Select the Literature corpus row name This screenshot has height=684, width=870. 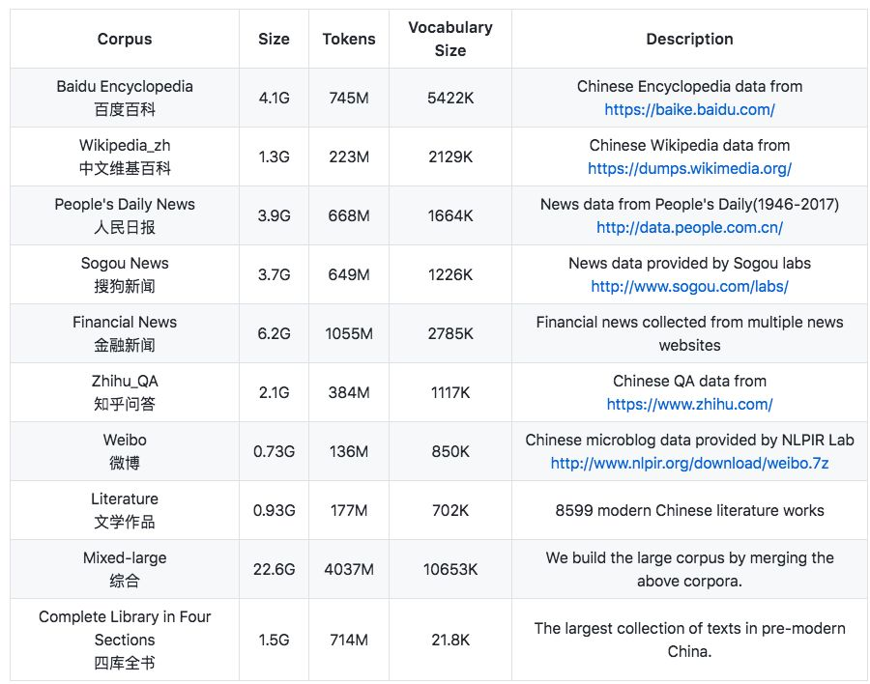click(x=124, y=499)
